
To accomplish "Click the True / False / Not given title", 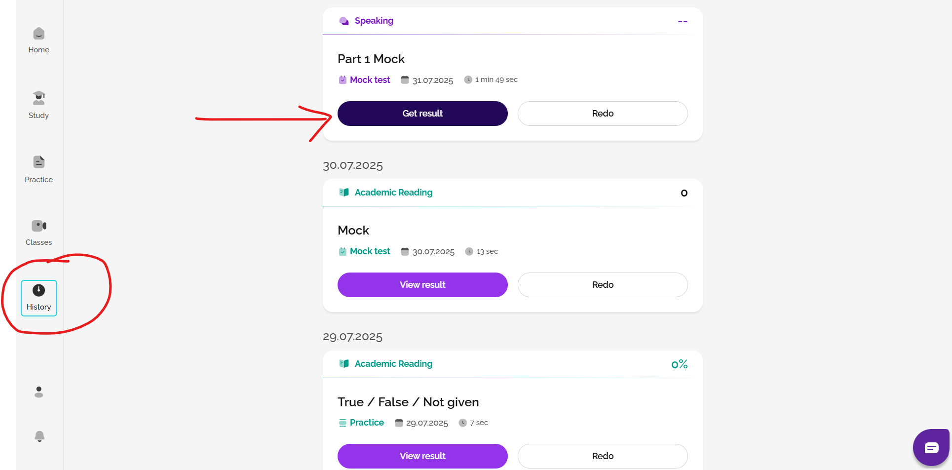I will (408, 402).
